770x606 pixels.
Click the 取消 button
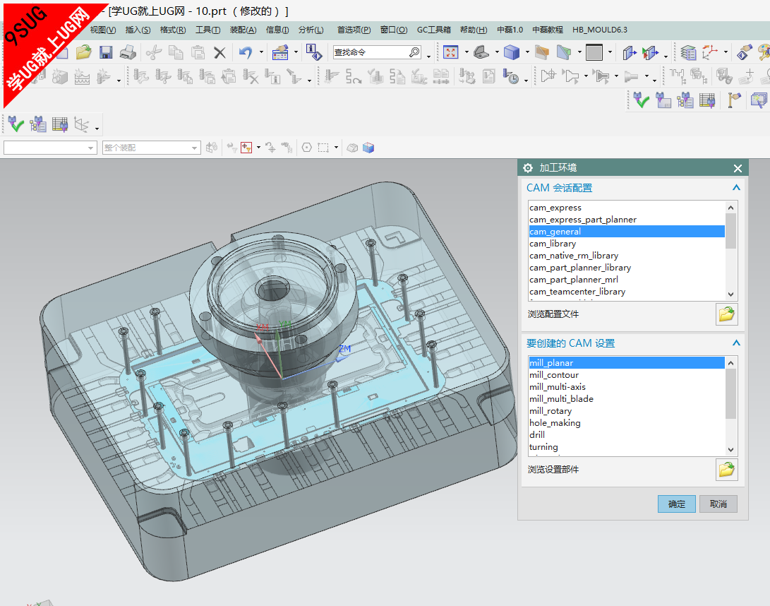(x=718, y=504)
